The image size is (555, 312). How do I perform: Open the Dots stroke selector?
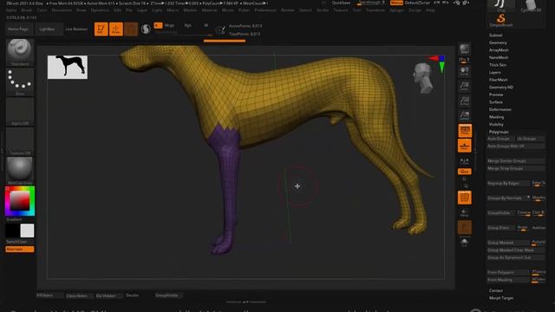(x=20, y=82)
